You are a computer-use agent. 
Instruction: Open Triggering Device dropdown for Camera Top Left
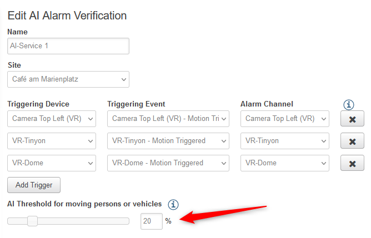(52, 119)
